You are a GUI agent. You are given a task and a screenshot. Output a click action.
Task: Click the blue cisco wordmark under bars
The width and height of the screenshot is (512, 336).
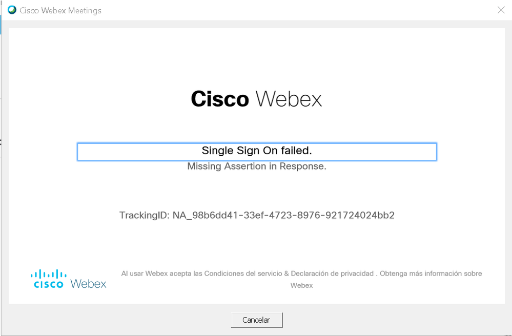49,284
